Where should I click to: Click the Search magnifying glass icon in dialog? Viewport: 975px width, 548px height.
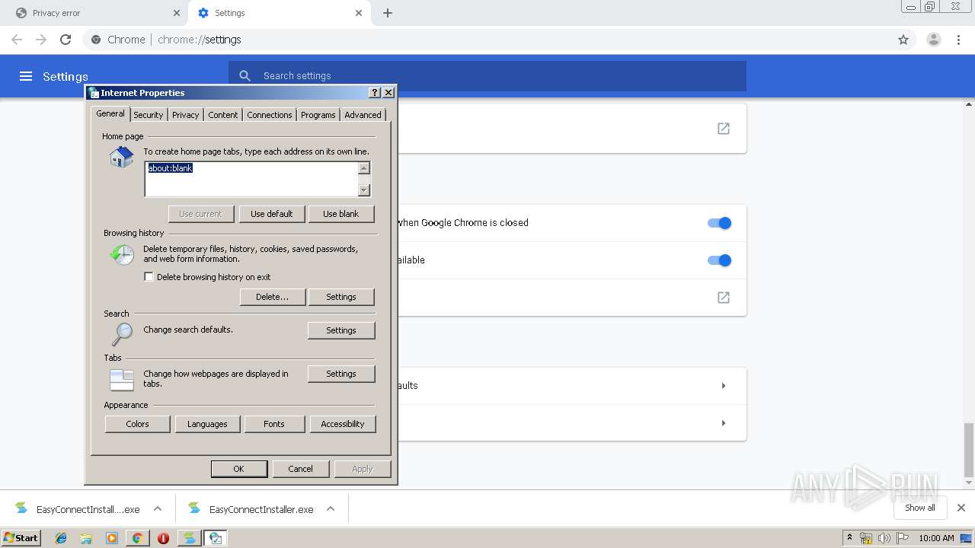click(x=121, y=333)
